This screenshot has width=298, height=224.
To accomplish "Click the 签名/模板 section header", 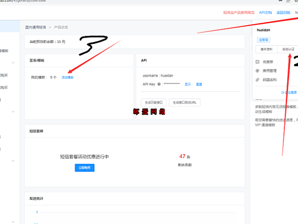I will coord(37,61).
